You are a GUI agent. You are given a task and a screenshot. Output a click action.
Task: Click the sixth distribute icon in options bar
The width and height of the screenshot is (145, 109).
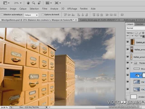tap(115, 15)
